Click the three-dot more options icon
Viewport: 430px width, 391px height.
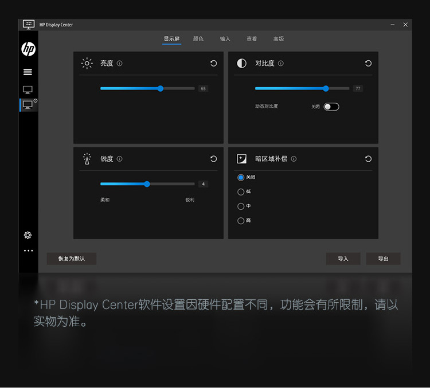28,251
